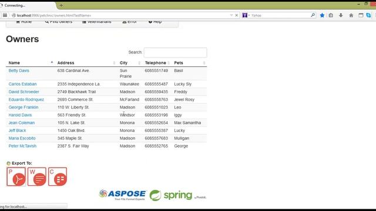
Task: Sort table by Name column
Action: coord(31,63)
